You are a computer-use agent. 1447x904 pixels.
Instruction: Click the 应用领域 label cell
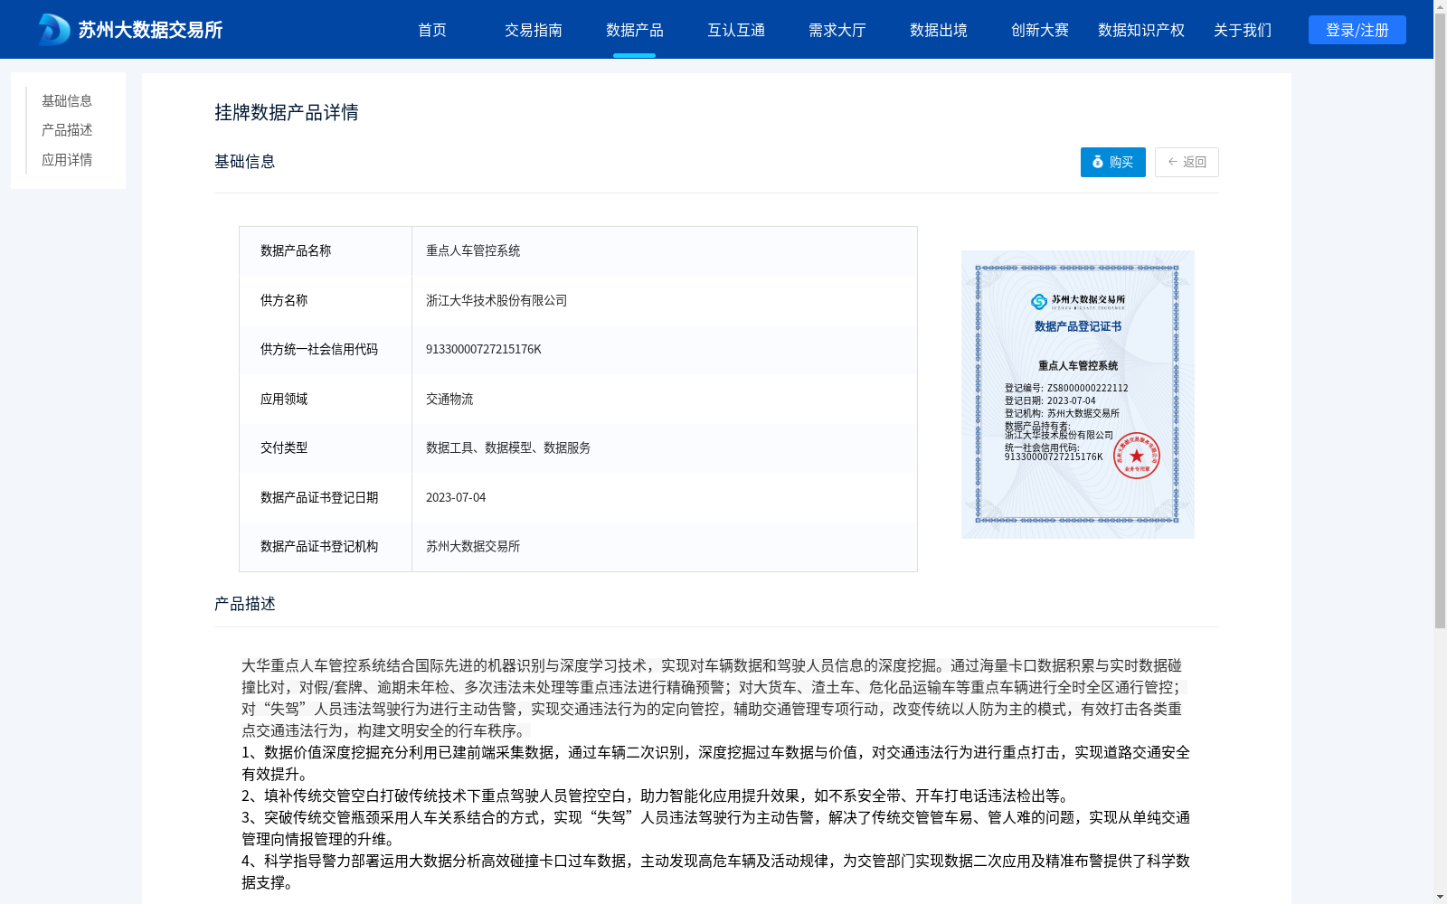coord(326,399)
